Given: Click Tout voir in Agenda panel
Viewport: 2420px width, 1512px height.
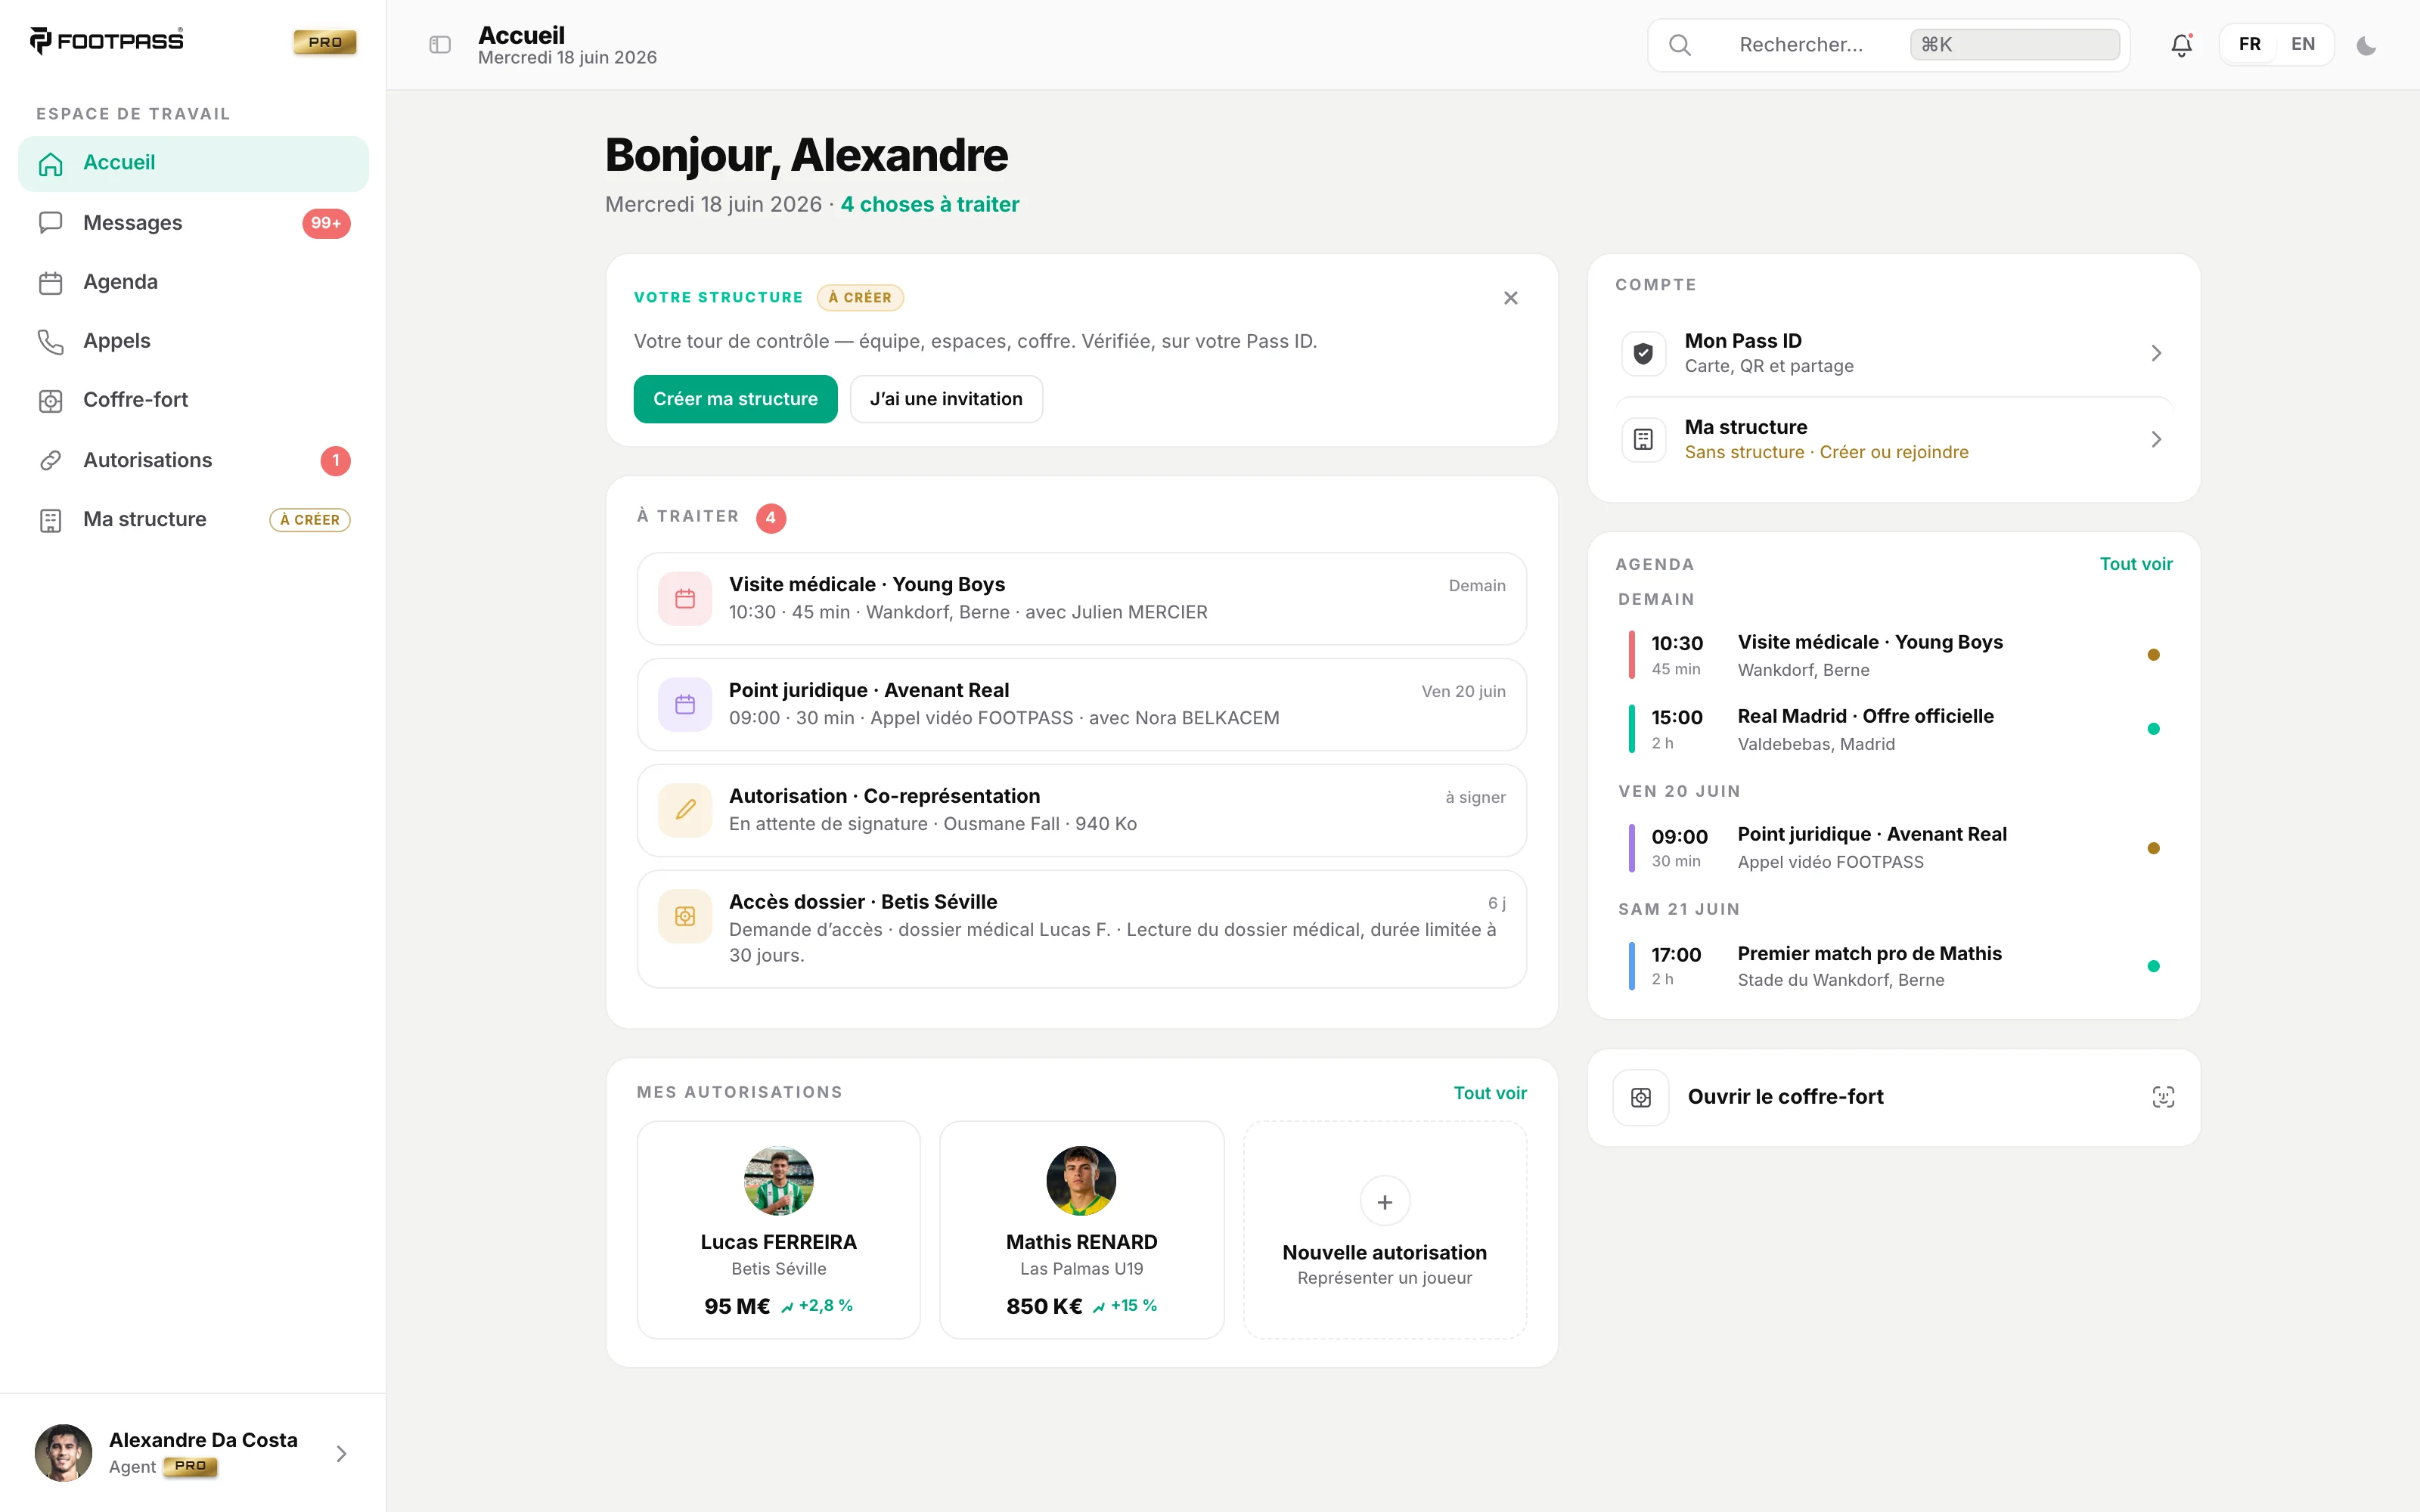Looking at the screenshot, I should pos(2135,564).
